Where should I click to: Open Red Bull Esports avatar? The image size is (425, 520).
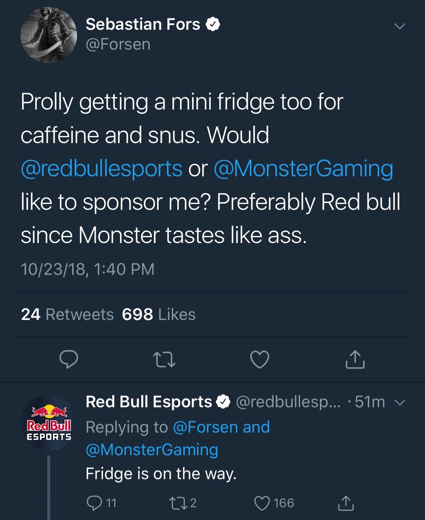tap(49, 423)
